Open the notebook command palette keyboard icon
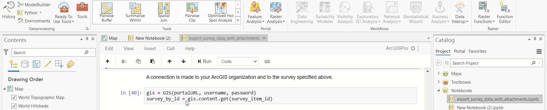 [x=267, y=61]
